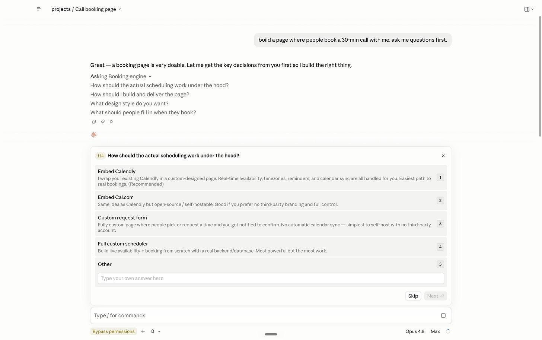The image size is (542, 340).
Task: Toggle the sidebar menu icon
Action: 39,9
